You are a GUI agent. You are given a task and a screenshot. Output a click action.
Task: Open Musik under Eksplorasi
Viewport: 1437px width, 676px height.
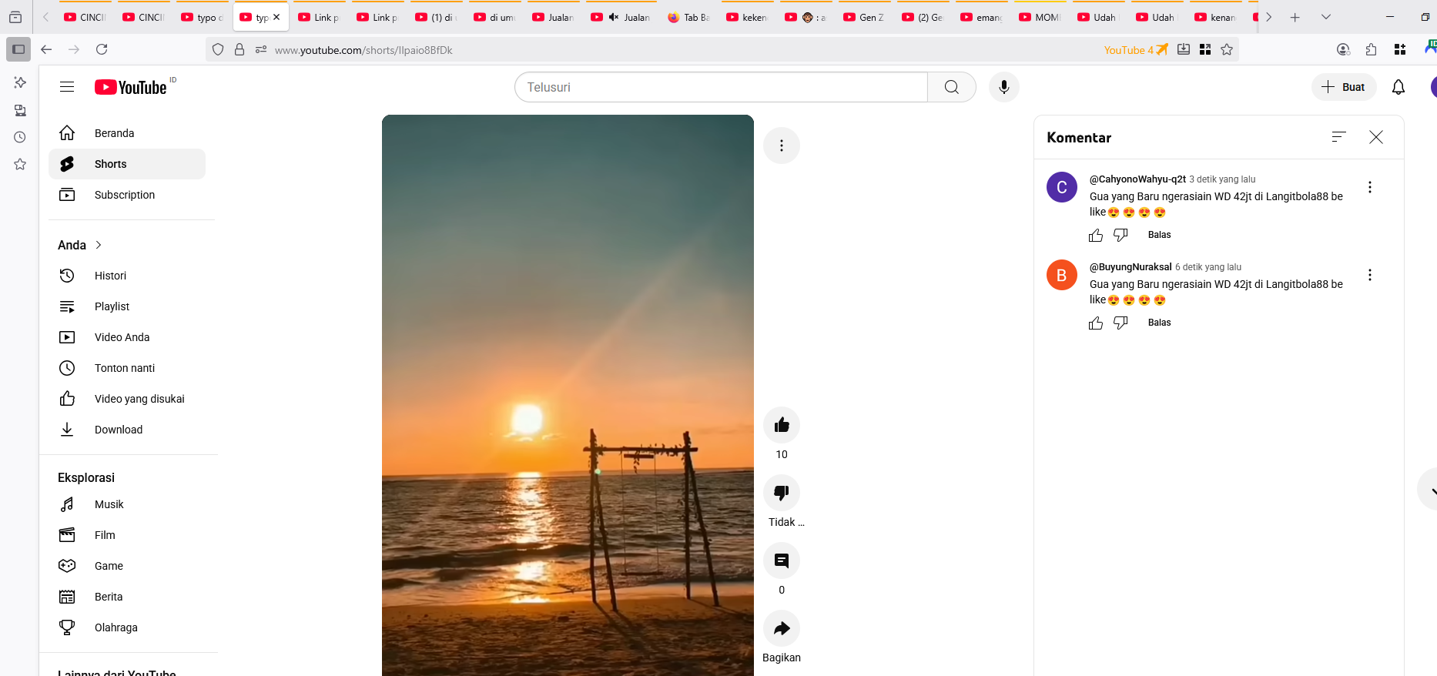coord(127,504)
